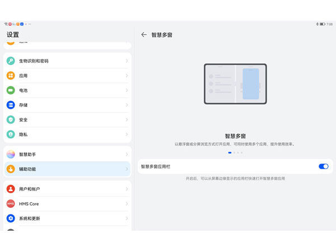Open the 系统和更新 settings entry
Viewport: 336px width, 252px height.
pyautogui.click(x=67, y=218)
